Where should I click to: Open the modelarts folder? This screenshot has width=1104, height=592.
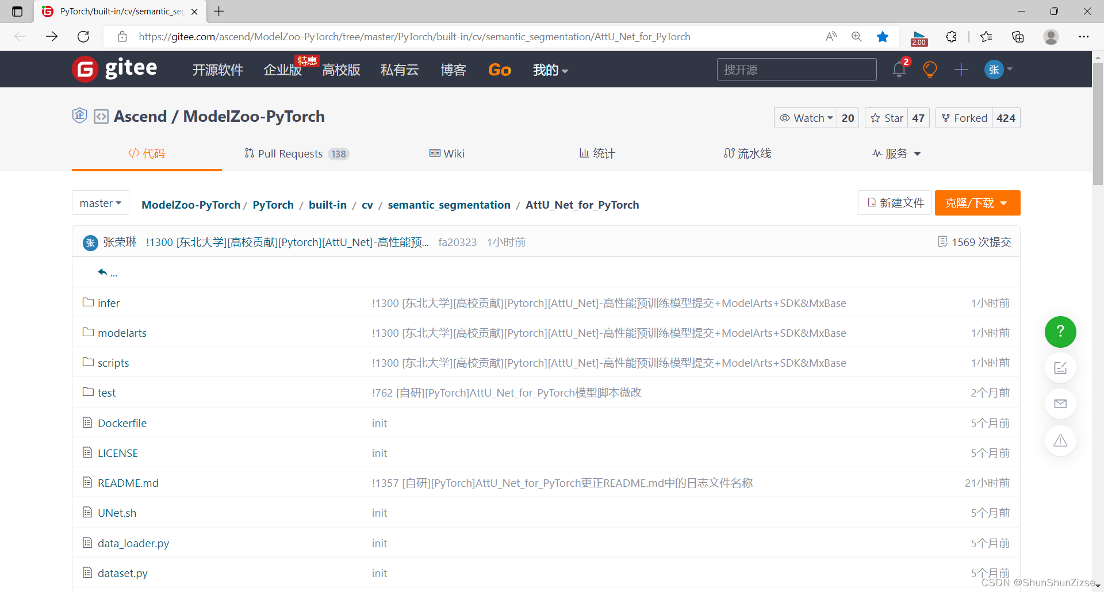point(122,333)
